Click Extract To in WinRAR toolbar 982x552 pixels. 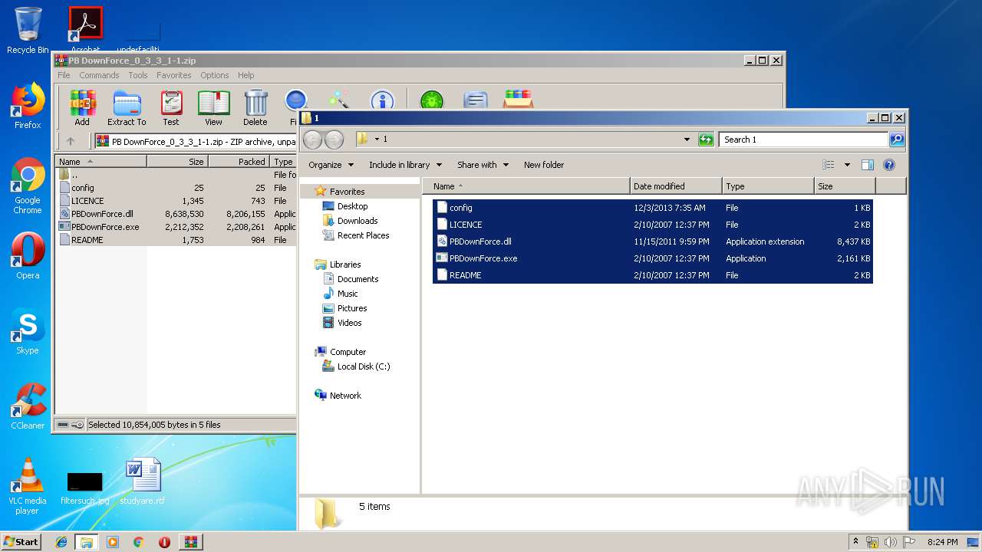pos(127,108)
